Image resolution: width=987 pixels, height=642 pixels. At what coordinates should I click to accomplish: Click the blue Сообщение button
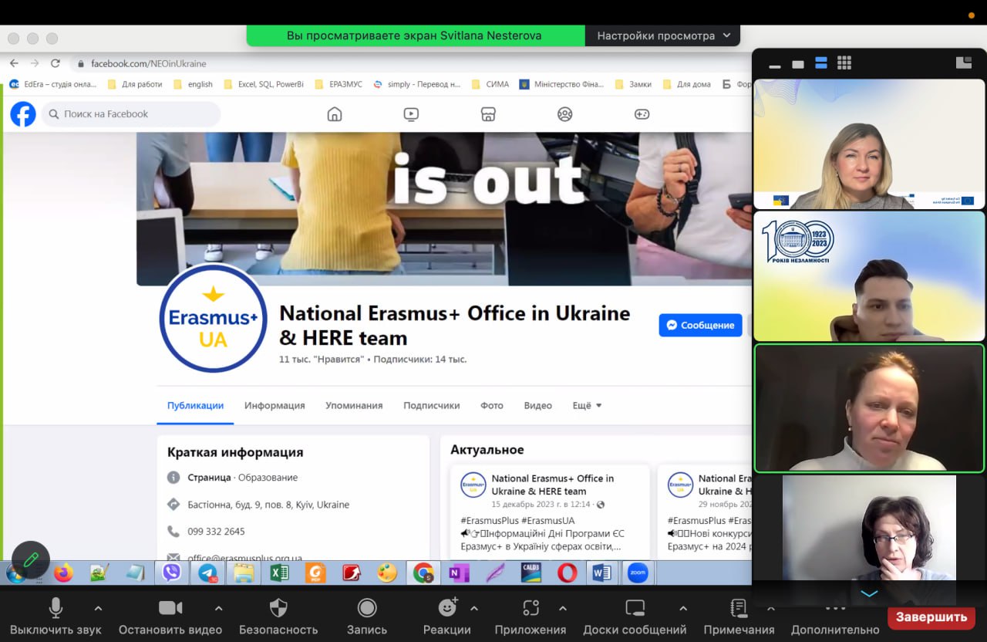tap(700, 325)
